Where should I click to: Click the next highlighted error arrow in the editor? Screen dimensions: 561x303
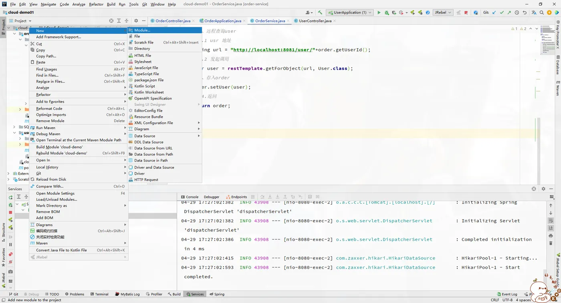click(x=537, y=29)
